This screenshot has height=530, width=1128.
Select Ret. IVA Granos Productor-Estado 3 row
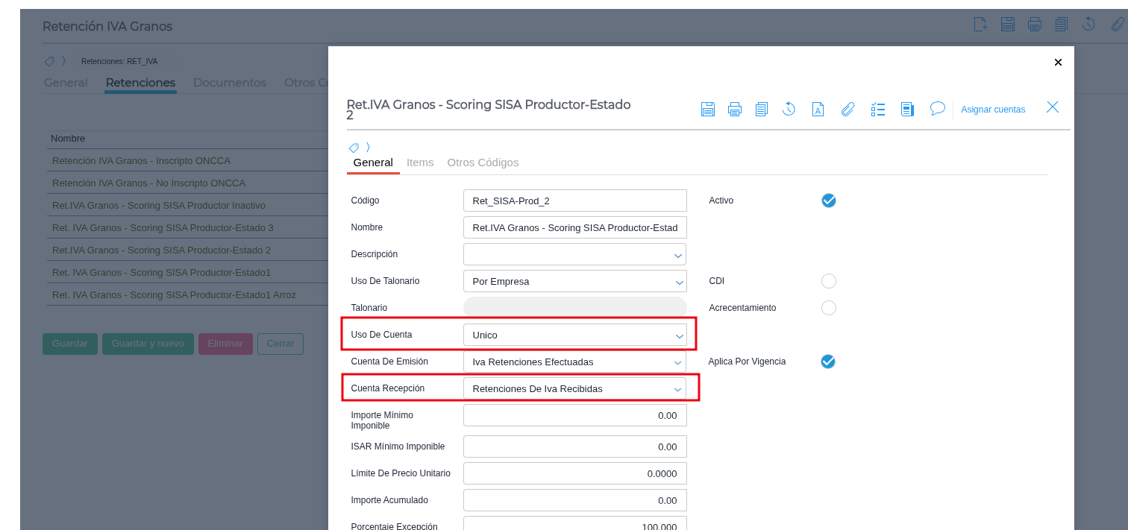(x=163, y=227)
